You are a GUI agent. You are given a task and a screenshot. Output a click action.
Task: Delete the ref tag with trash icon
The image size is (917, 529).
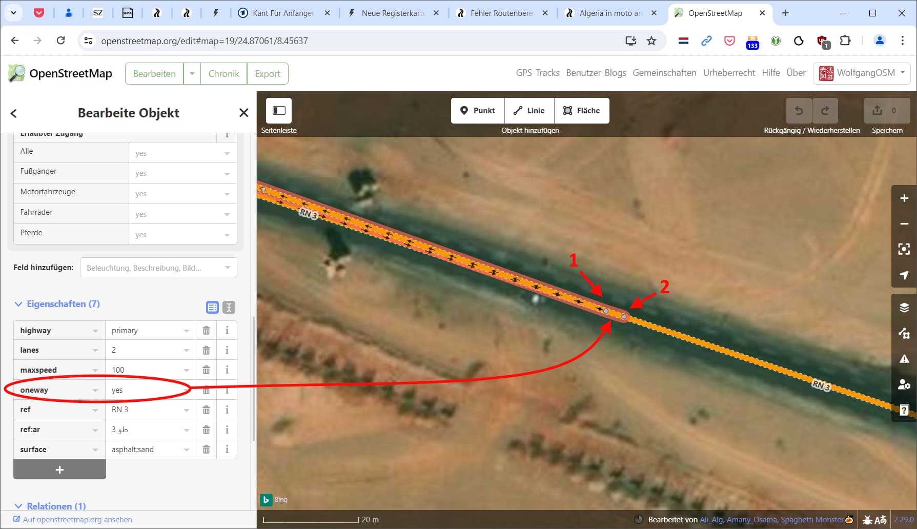pos(206,410)
